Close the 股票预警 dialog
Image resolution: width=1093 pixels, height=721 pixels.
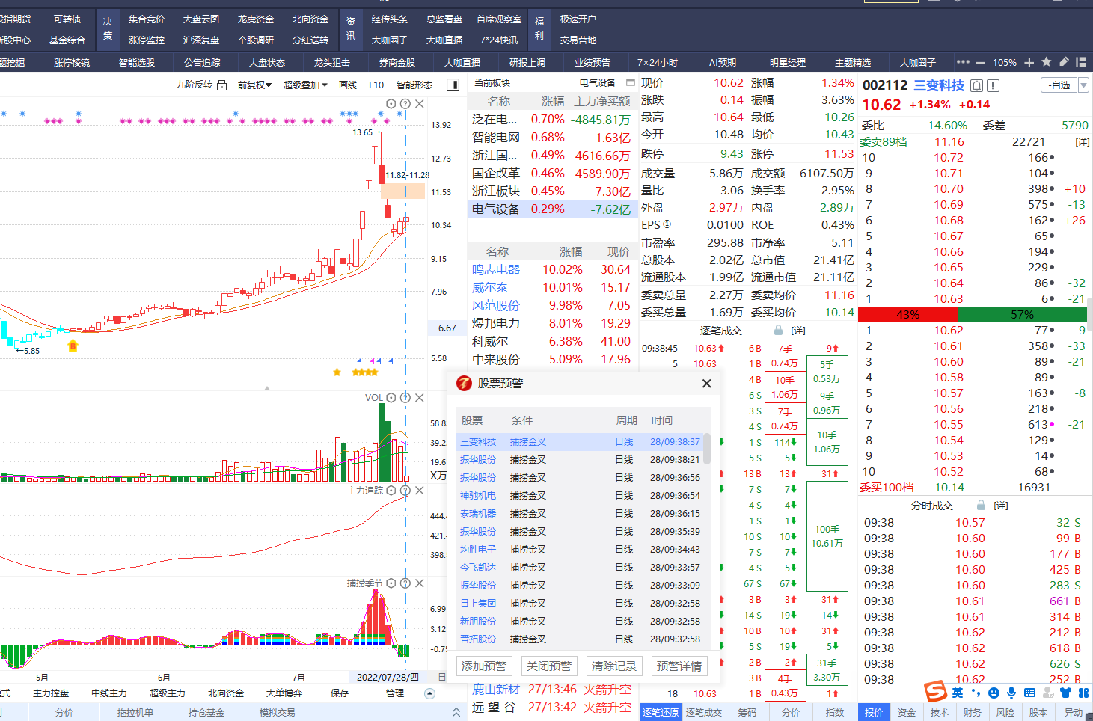[706, 384]
